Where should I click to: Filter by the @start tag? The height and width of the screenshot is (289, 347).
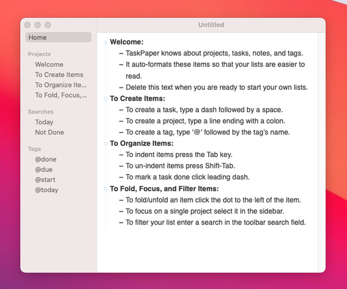pos(45,180)
